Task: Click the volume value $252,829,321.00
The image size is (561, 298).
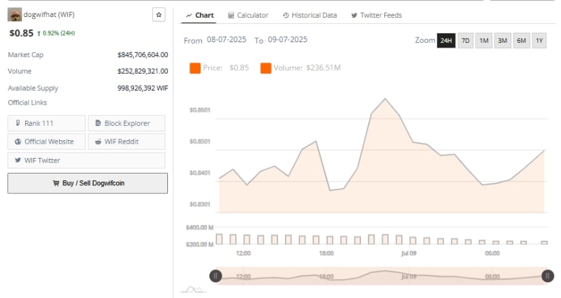Action: (143, 71)
